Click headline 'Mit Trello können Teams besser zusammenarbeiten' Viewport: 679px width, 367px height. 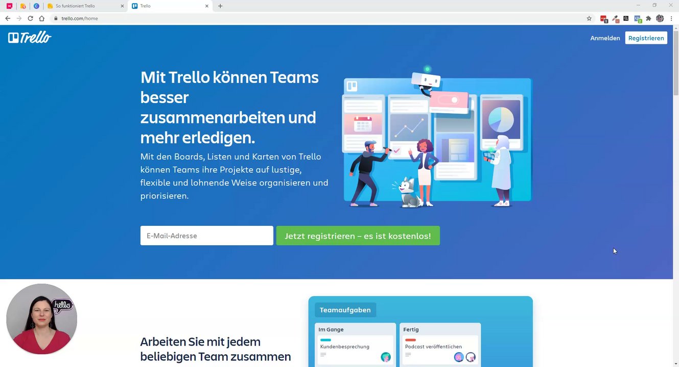(x=229, y=108)
